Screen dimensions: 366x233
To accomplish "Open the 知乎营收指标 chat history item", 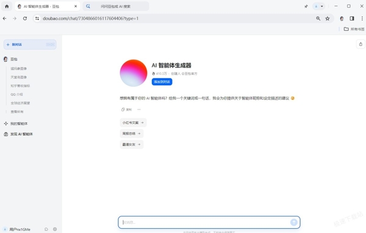I will pos(20,86).
